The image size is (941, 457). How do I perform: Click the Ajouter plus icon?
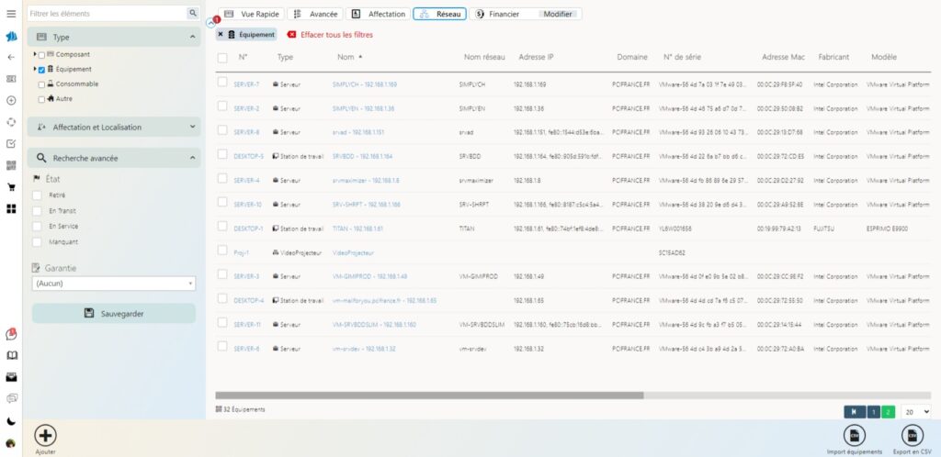tap(45, 435)
